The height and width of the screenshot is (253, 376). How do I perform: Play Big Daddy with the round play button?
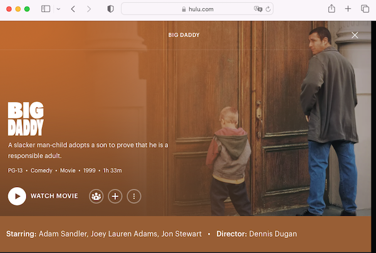pyautogui.click(x=17, y=196)
